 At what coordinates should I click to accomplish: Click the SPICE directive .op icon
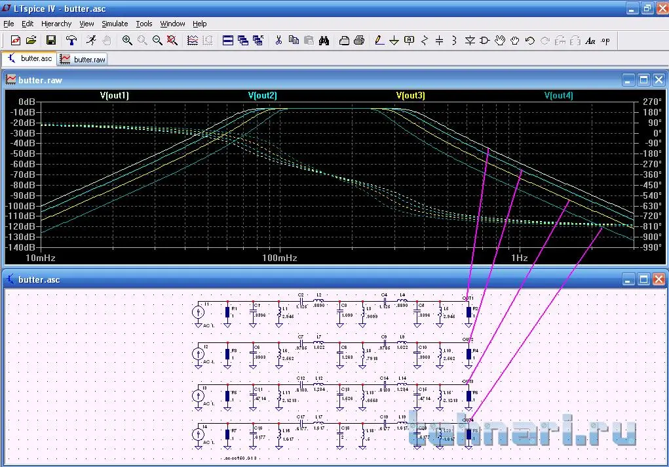point(605,40)
